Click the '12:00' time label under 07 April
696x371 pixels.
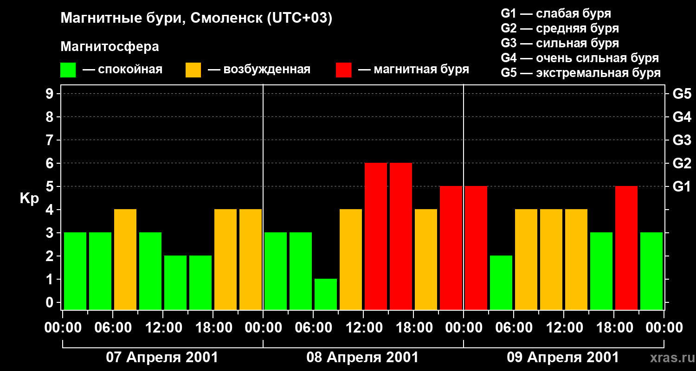tap(163, 328)
